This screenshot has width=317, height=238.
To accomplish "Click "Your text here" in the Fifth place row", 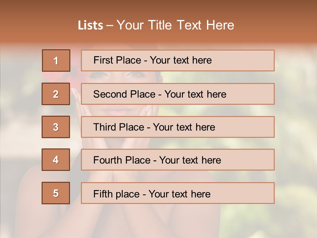I will click(x=180, y=194).
